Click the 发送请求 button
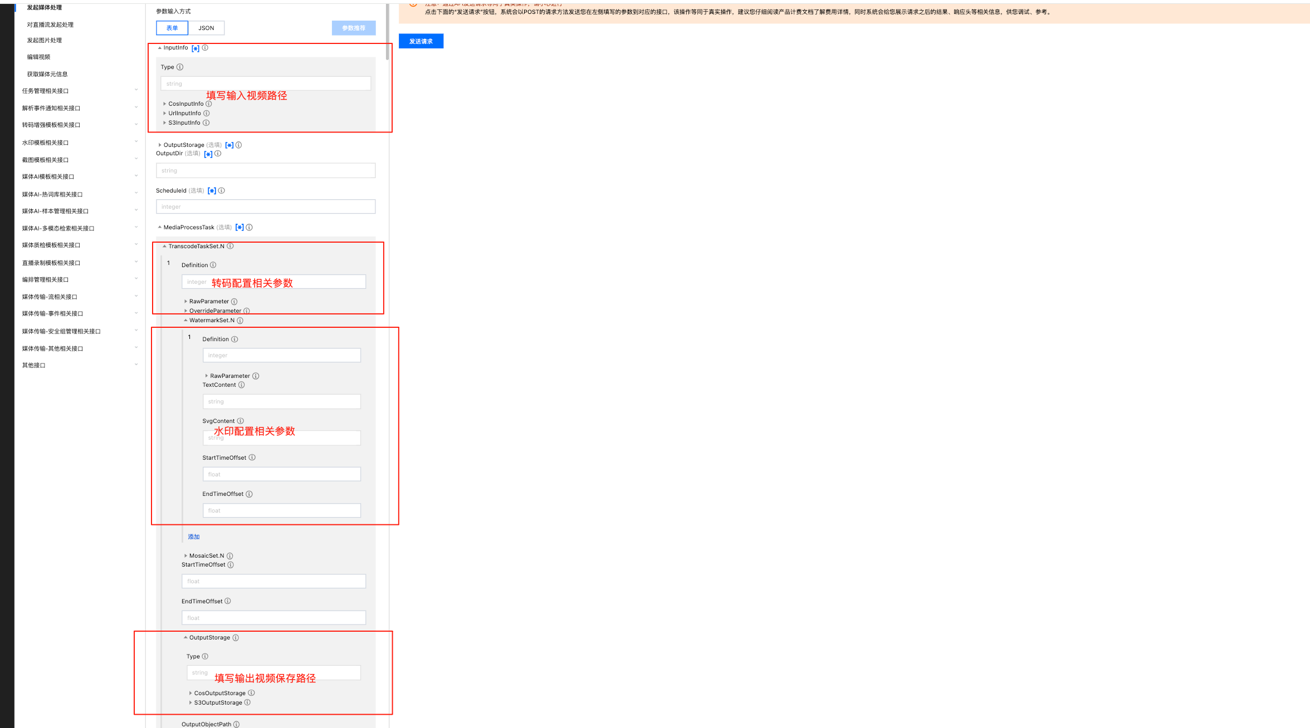Image resolution: width=1310 pixels, height=728 pixels. pyautogui.click(x=421, y=41)
